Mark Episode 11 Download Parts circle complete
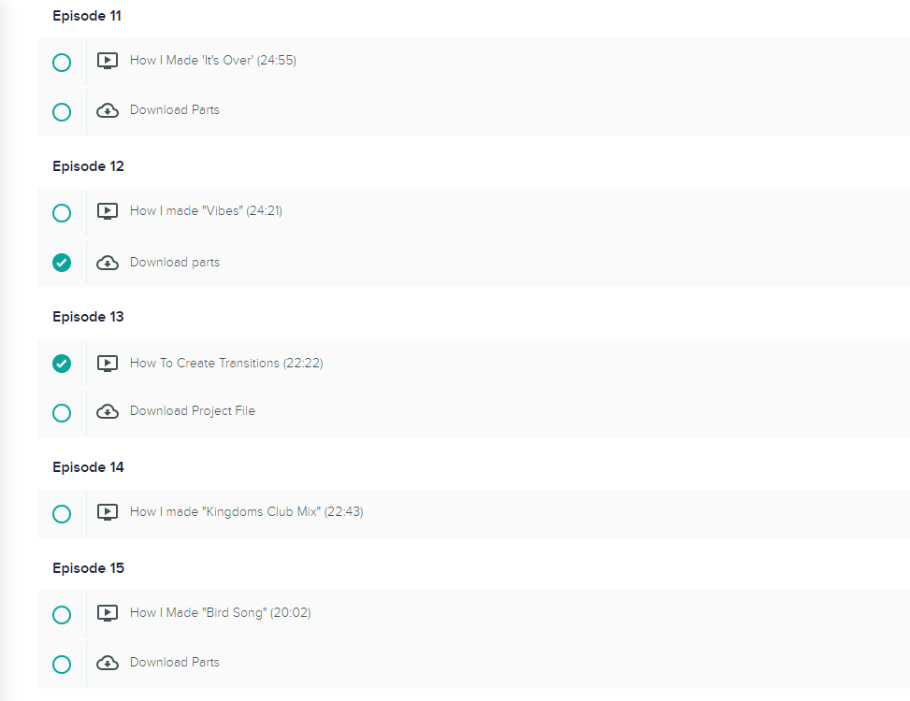Viewport: 910px width, 701px height. 62,112
